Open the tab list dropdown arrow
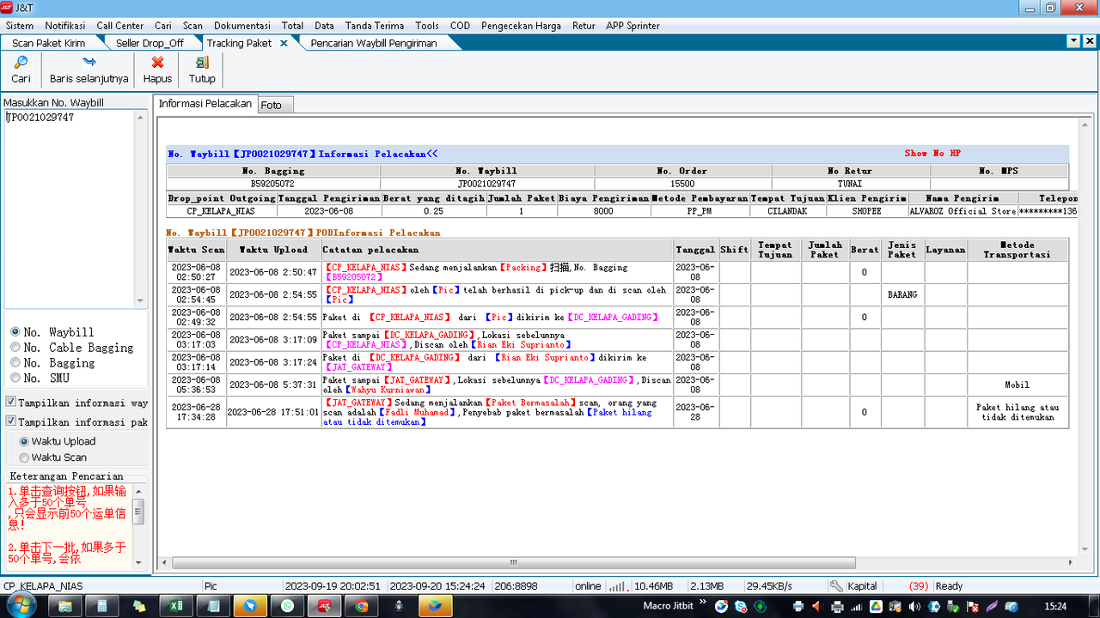The width and height of the screenshot is (1100, 618). (x=1074, y=41)
